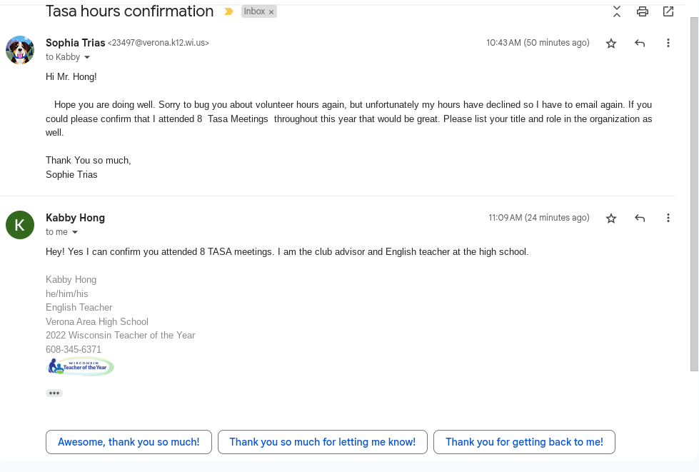
Task: Open the email in a new window
Action: coord(668,11)
